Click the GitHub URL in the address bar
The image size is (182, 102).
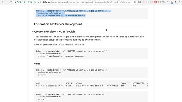[83, 2]
